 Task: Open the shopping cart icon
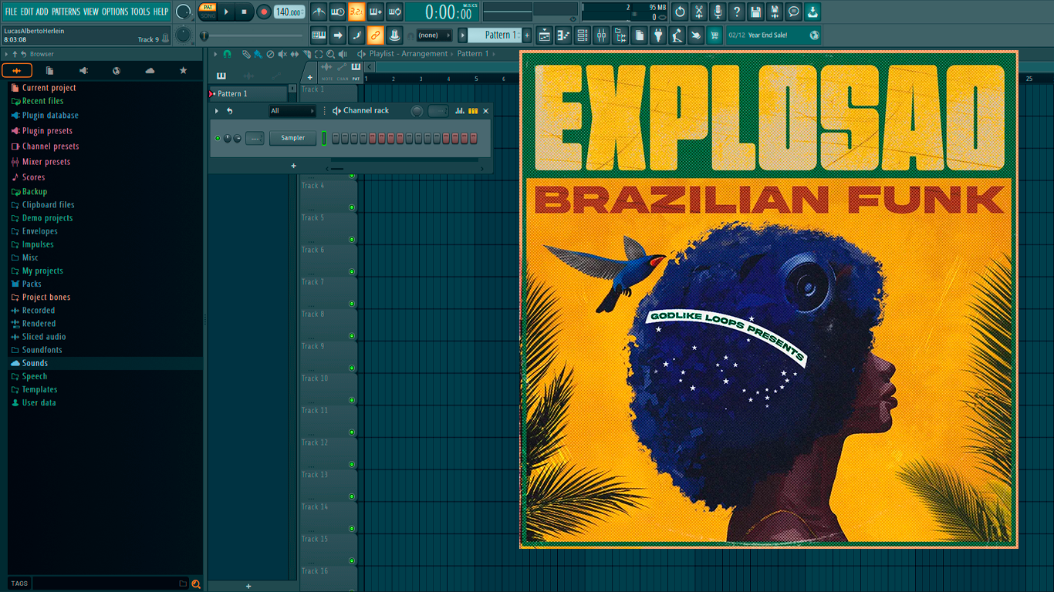pos(714,35)
